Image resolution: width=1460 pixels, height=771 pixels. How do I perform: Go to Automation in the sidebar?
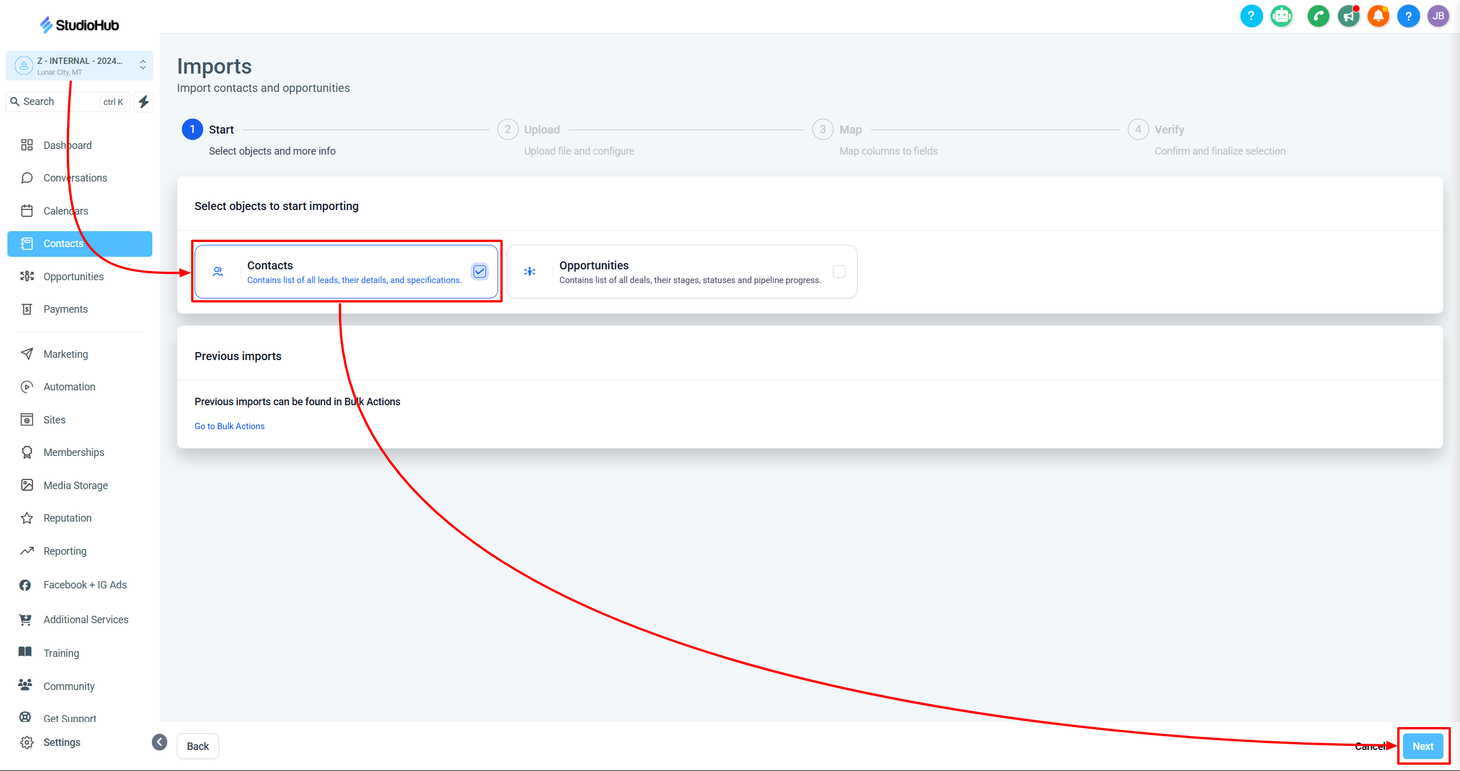[x=69, y=387]
